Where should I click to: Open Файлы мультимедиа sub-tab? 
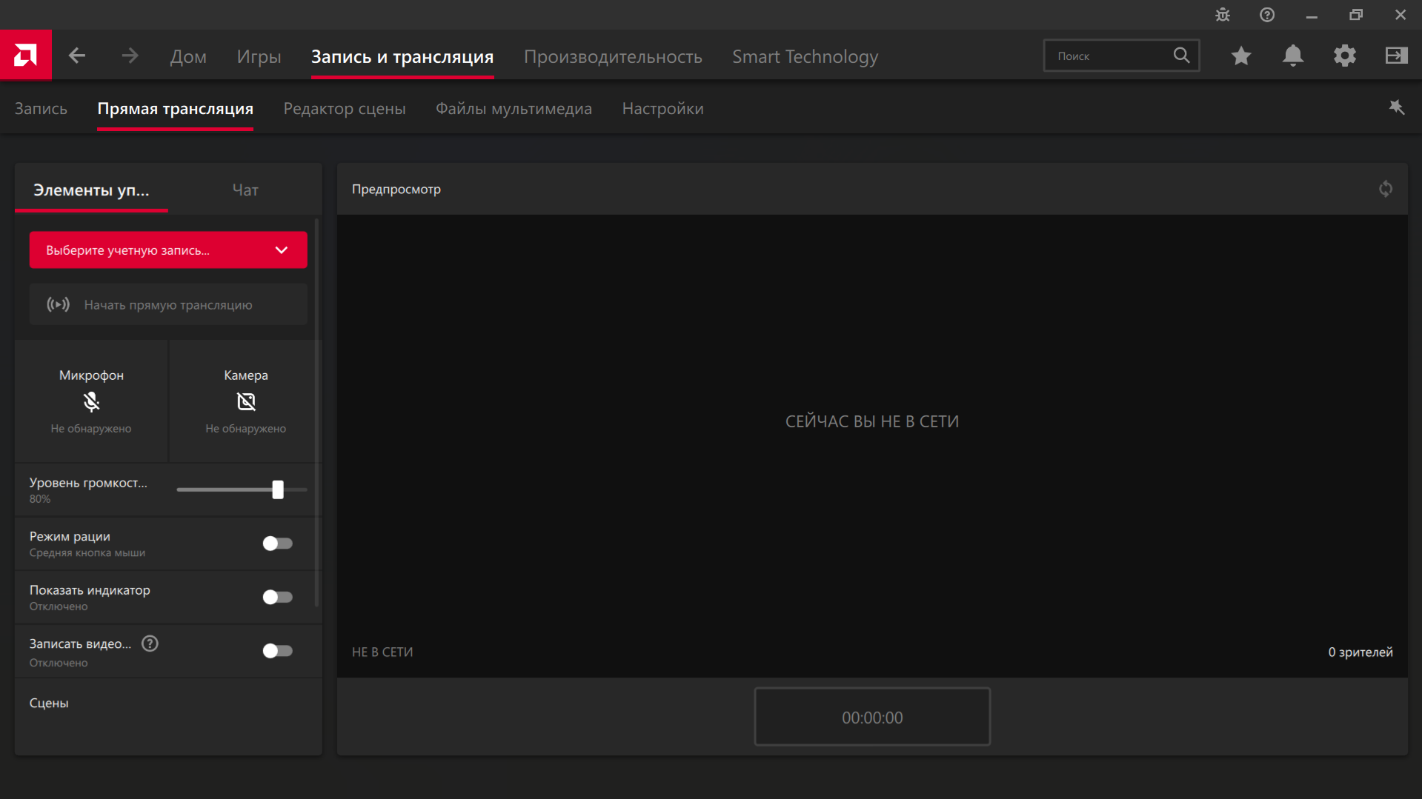(x=514, y=109)
